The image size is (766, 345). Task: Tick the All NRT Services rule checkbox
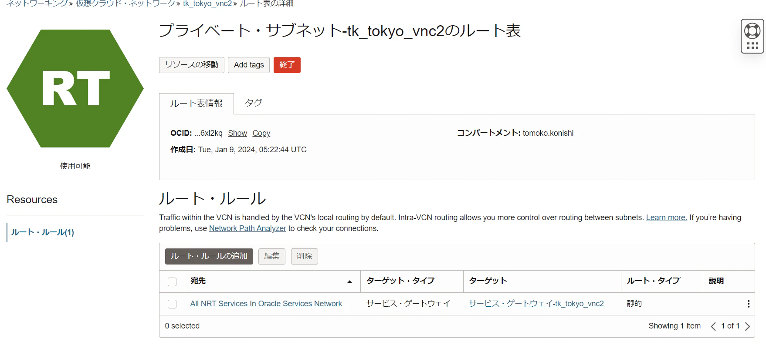click(x=172, y=304)
